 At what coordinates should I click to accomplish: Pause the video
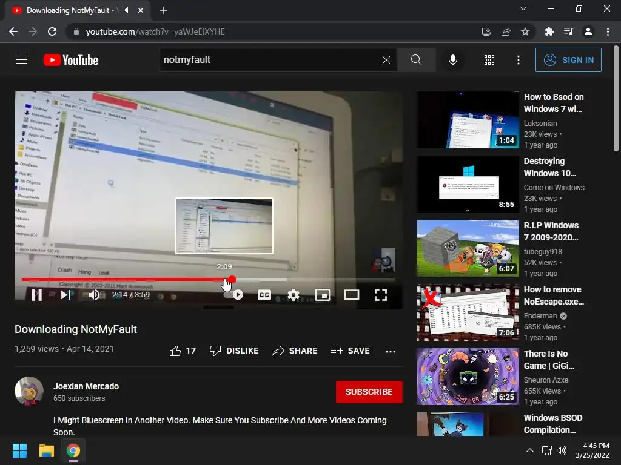[x=37, y=295]
